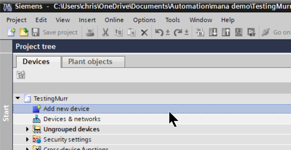Click the Delete X icon
Image resolution: width=291 pixels, height=150 pixels.
(144, 33)
